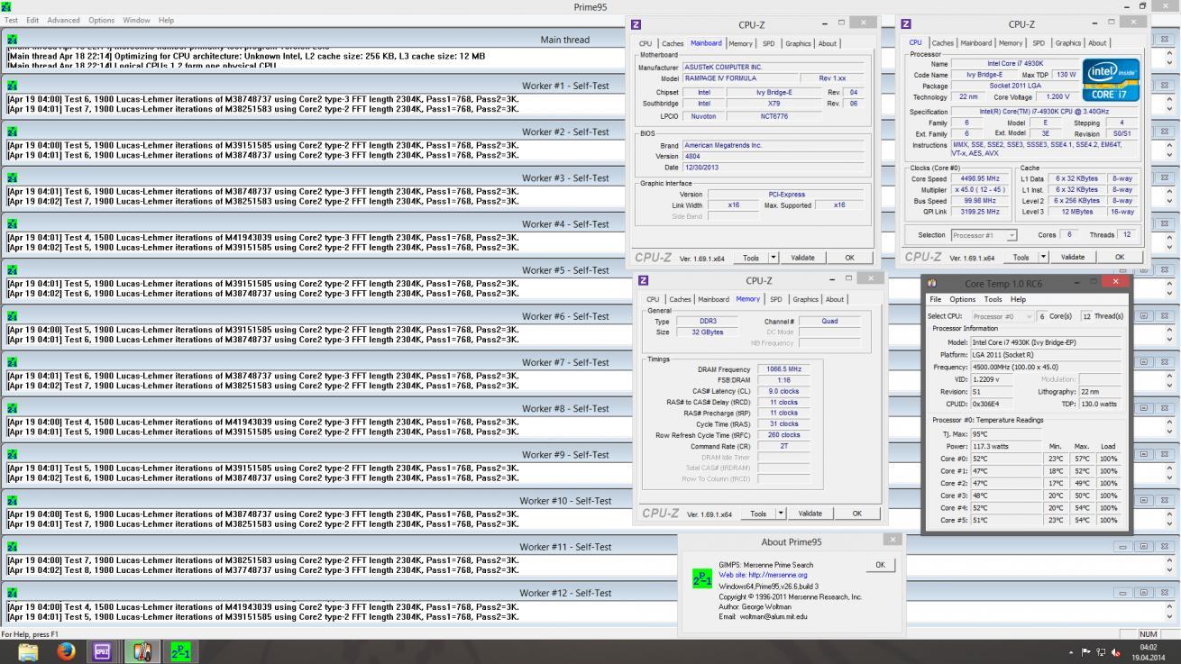Click Validate in CPU-Z Memory window
Image resolution: width=1181 pixels, height=664 pixels.
[810, 514]
